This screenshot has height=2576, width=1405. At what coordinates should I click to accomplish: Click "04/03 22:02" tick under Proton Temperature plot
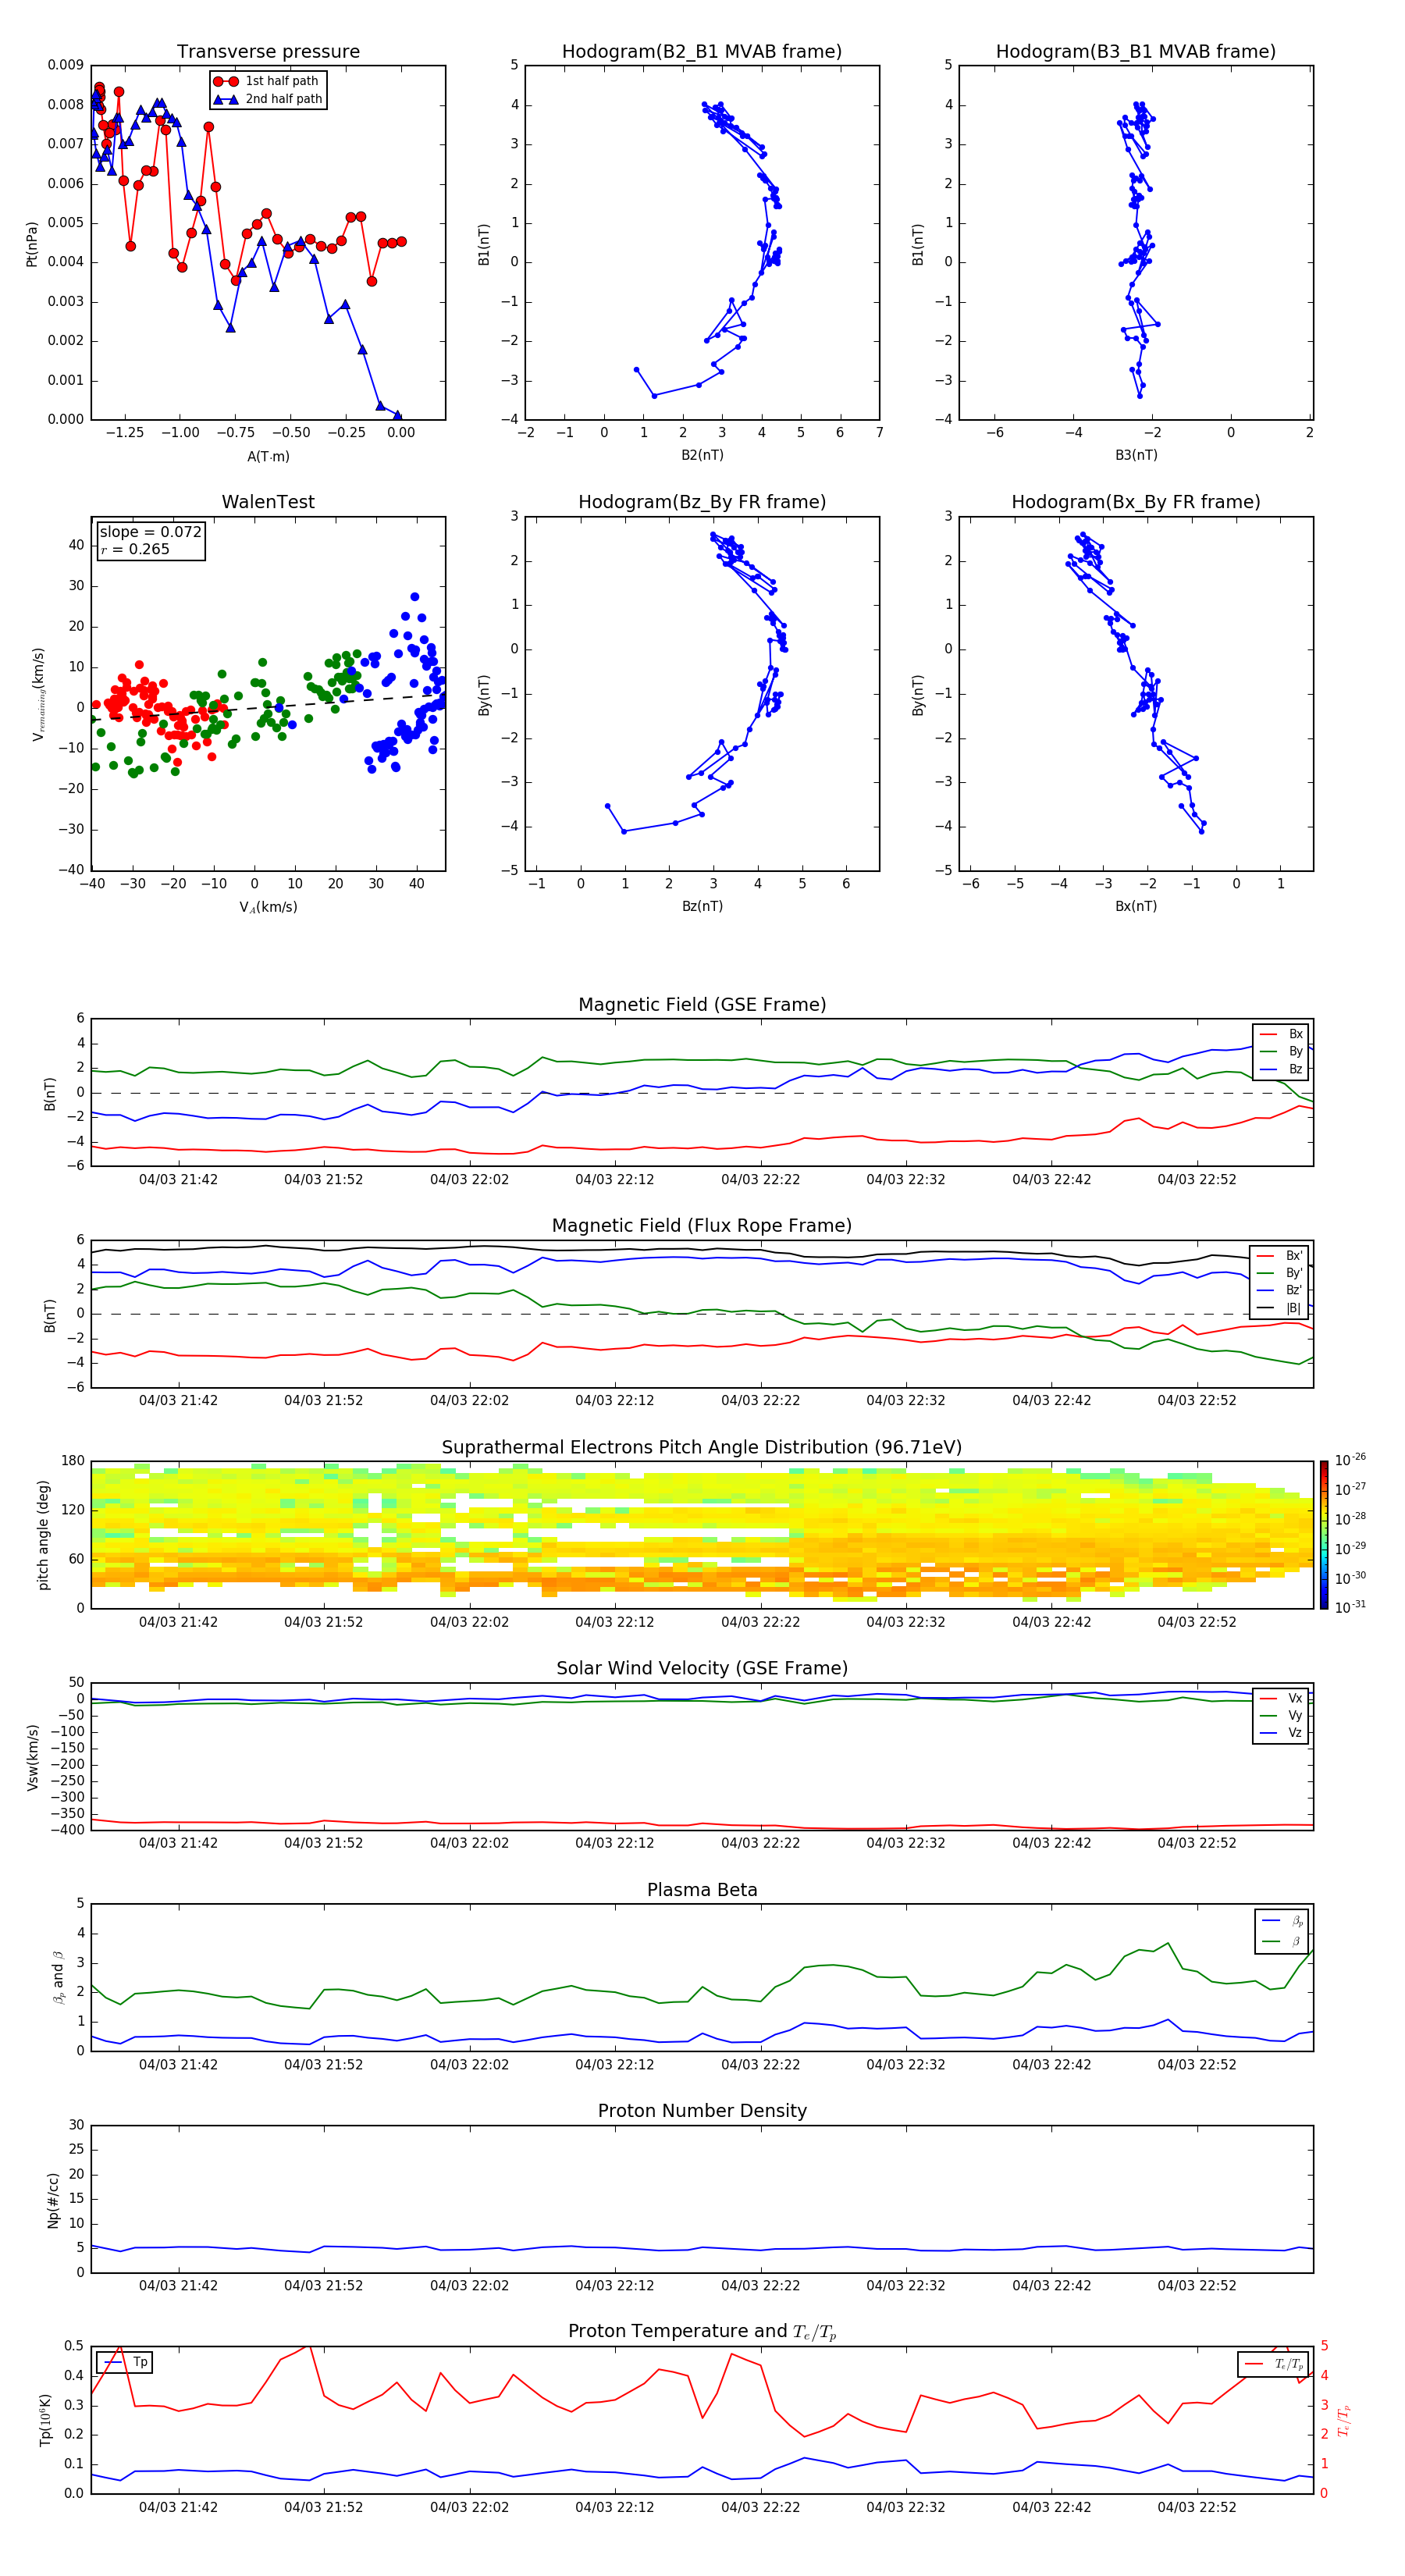pos(469,2507)
